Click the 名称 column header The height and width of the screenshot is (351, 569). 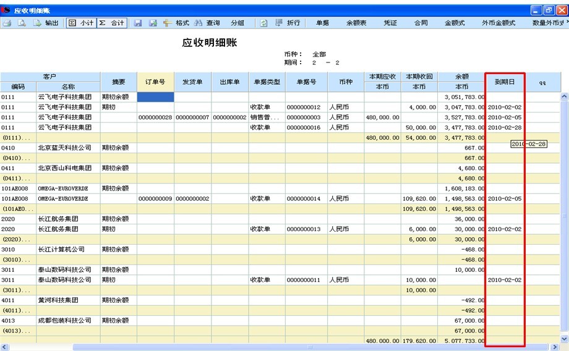coord(68,87)
